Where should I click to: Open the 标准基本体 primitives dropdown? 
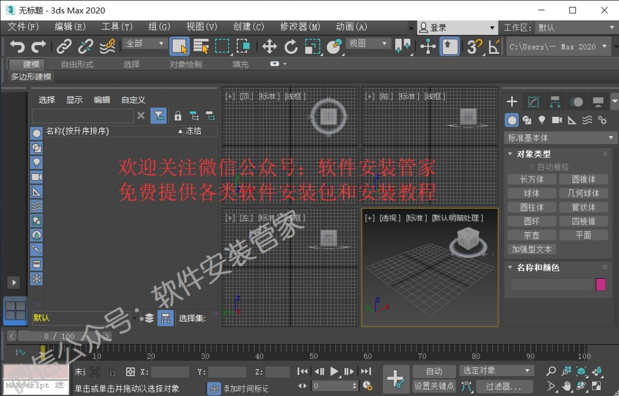(561, 138)
